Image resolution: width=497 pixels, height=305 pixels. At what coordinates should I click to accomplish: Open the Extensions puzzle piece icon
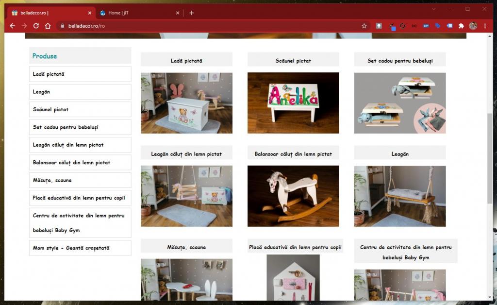(x=461, y=26)
